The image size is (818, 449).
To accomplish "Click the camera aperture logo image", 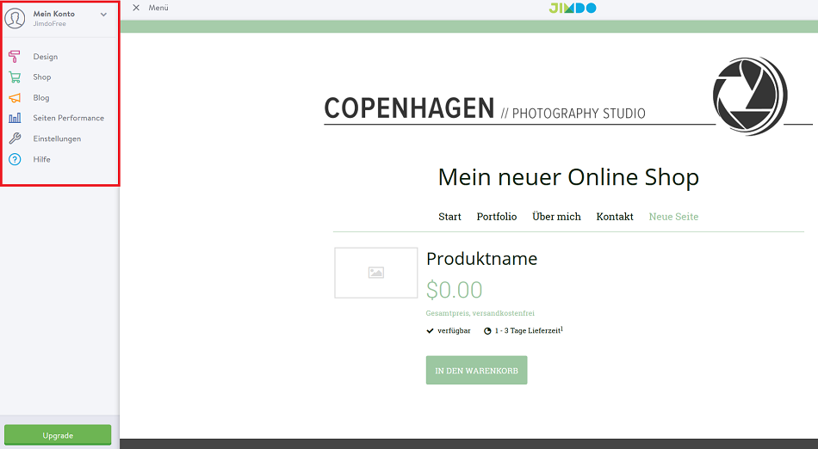I will tap(750, 95).
